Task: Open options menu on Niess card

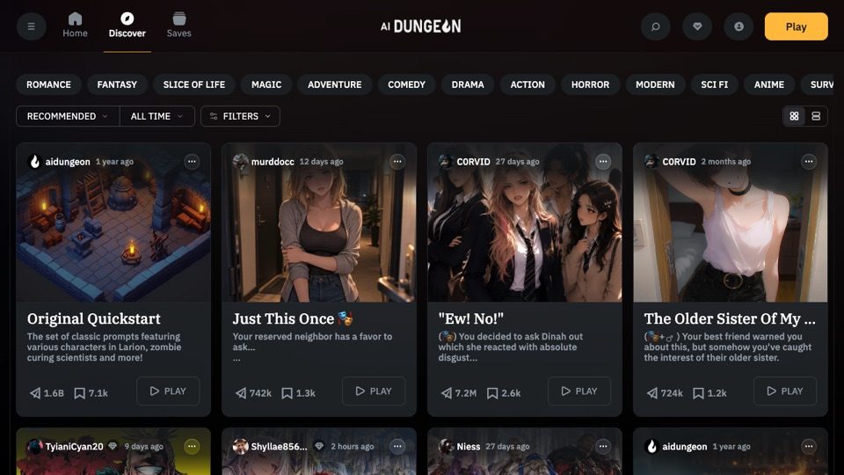Action: (x=603, y=447)
